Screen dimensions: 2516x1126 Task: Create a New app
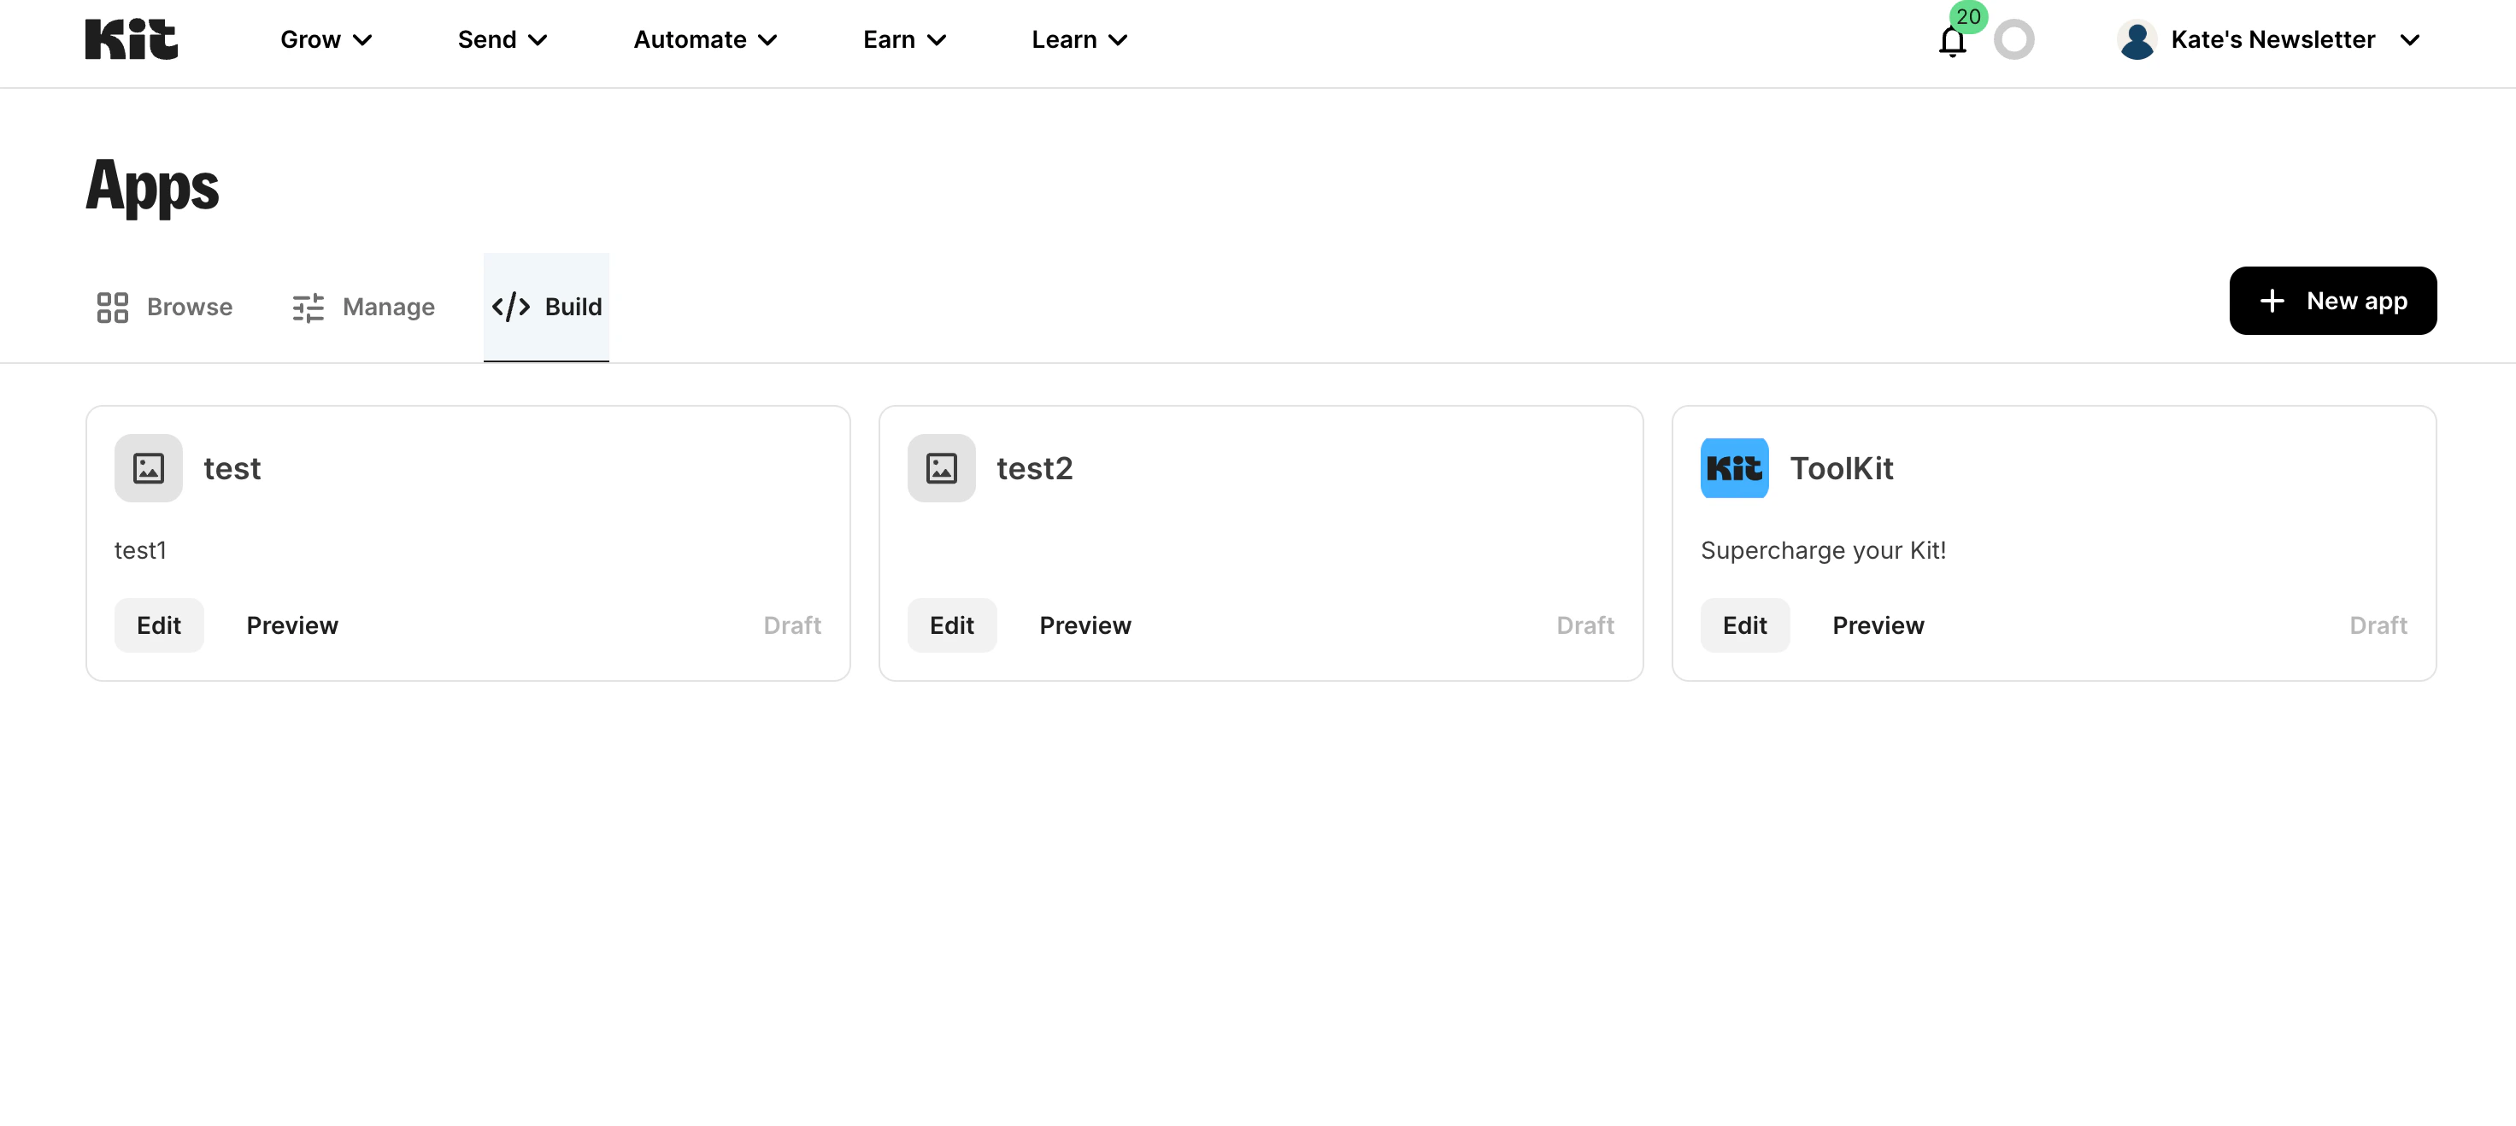[x=2332, y=301]
